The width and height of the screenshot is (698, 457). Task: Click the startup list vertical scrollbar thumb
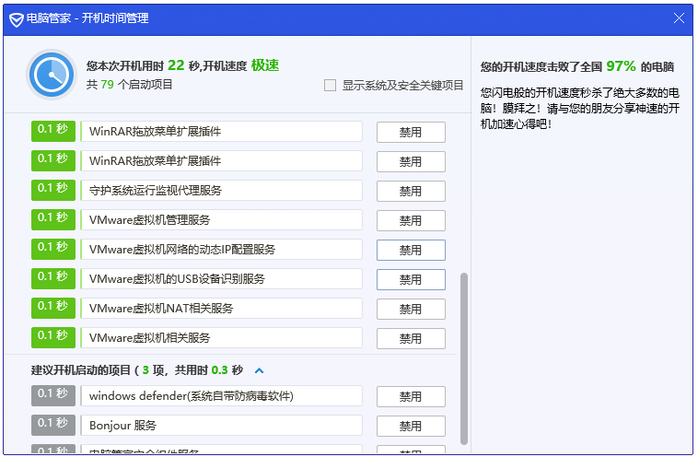464,358
